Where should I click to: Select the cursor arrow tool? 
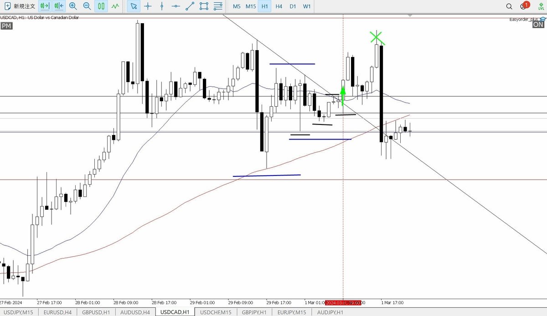(x=133, y=6)
